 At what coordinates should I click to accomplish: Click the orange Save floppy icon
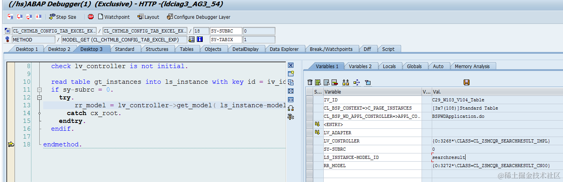(x=467, y=82)
